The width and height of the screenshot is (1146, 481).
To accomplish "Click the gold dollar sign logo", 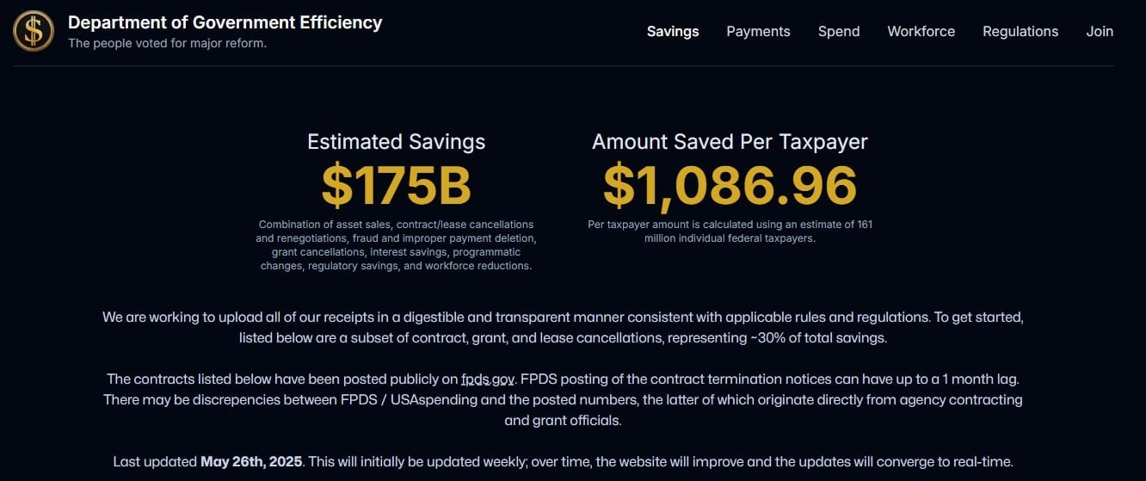I will [x=34, y=31].
